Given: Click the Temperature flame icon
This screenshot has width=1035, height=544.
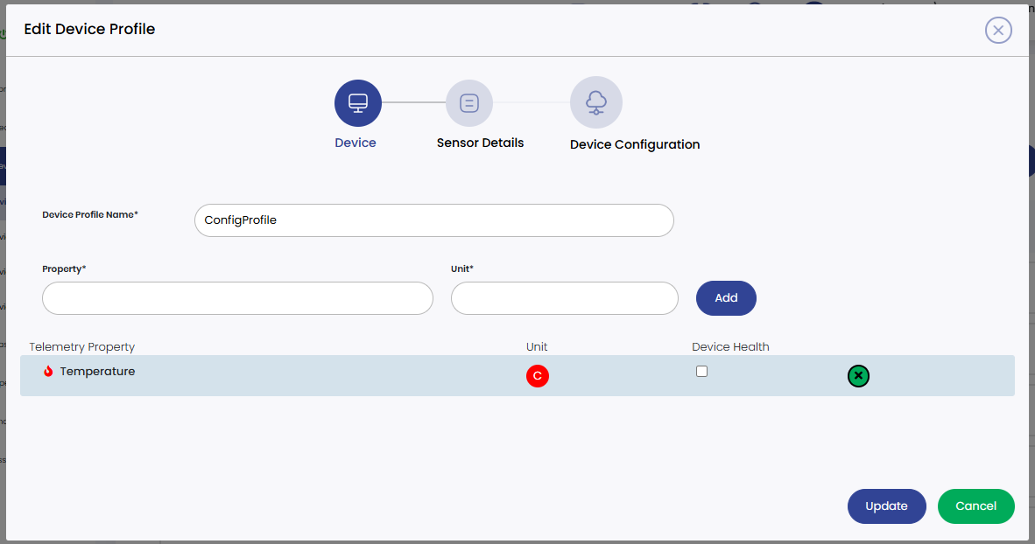Looking at the screenshot, I should (x=48, y=371).
